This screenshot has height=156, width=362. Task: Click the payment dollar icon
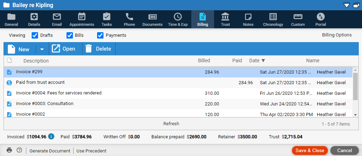point(9,83)
